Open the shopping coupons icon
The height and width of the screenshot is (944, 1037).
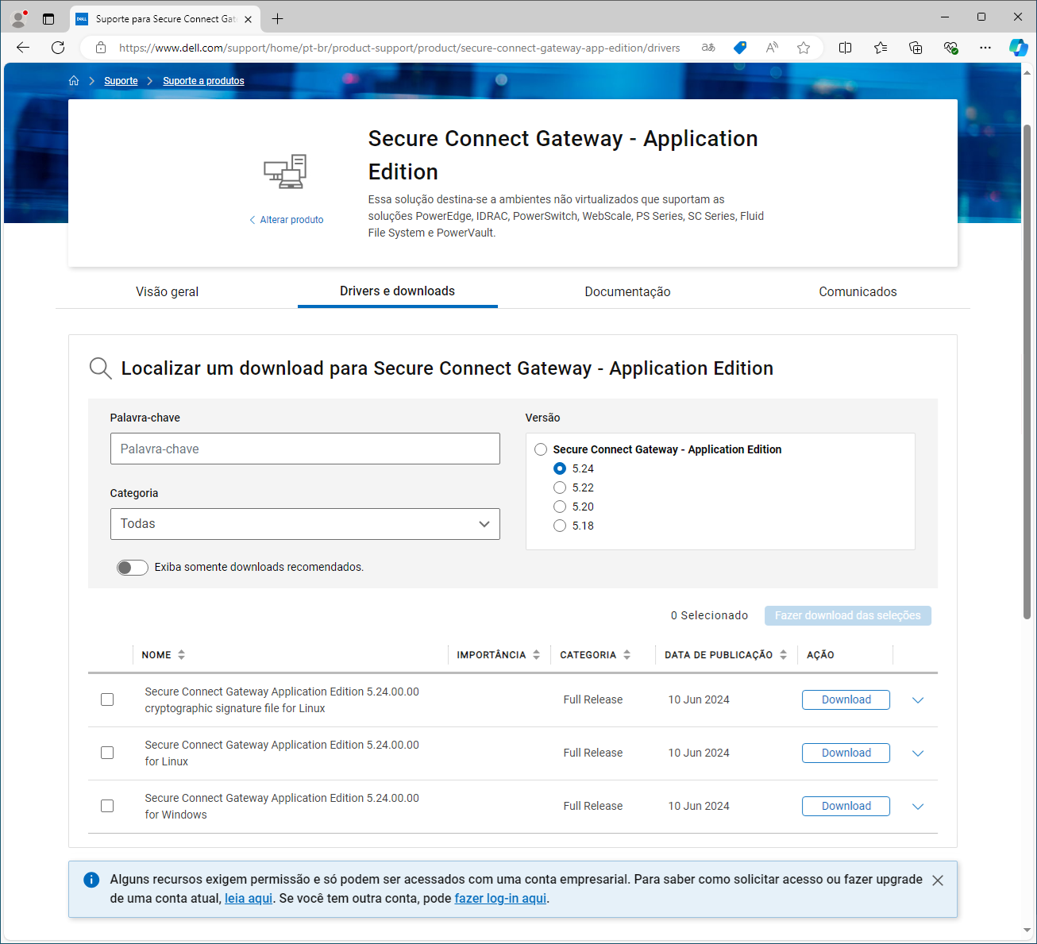coord(740,48)
